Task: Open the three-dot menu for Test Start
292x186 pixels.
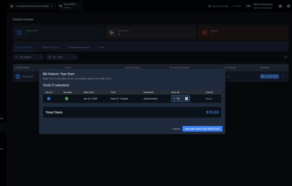Action: pyautogui.click(x=283, y=76)
